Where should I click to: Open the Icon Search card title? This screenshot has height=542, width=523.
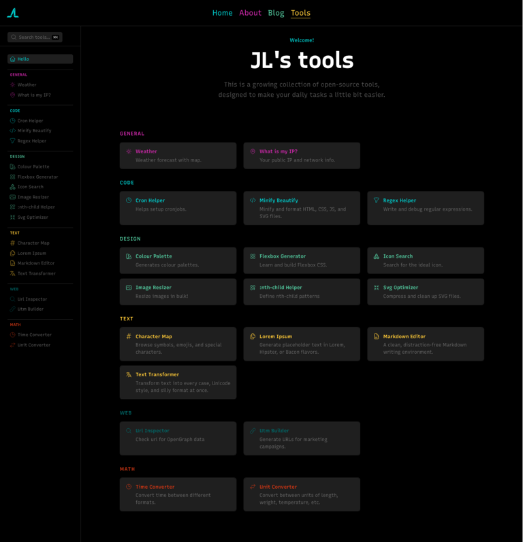[398, 256]
